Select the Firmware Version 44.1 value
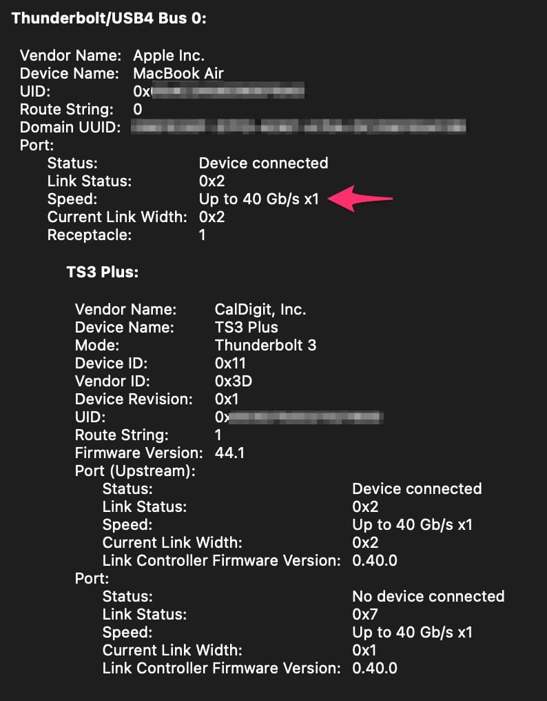547x701 pixels. (x=229, y=453)
